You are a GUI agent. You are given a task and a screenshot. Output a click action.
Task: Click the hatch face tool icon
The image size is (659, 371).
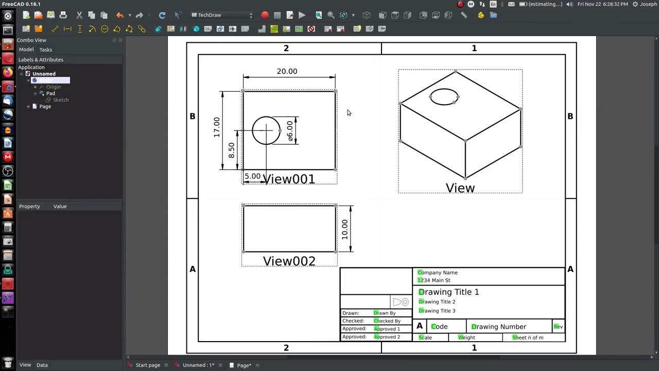coord(262,29)
